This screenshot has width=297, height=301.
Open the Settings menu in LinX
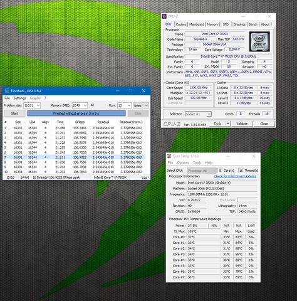pos(19,98)
